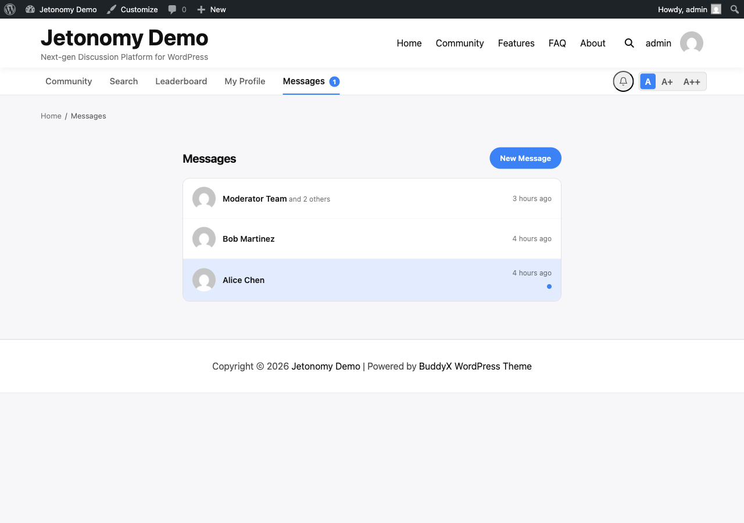
Task: Click Bob Martinez's profile avatar
Action: pyautogui.click(x=203, y=238)
